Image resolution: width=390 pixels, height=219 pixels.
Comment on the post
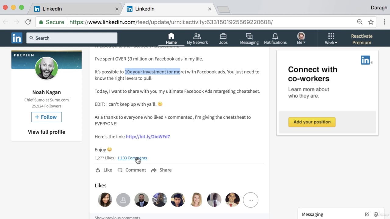pos(132,170)
